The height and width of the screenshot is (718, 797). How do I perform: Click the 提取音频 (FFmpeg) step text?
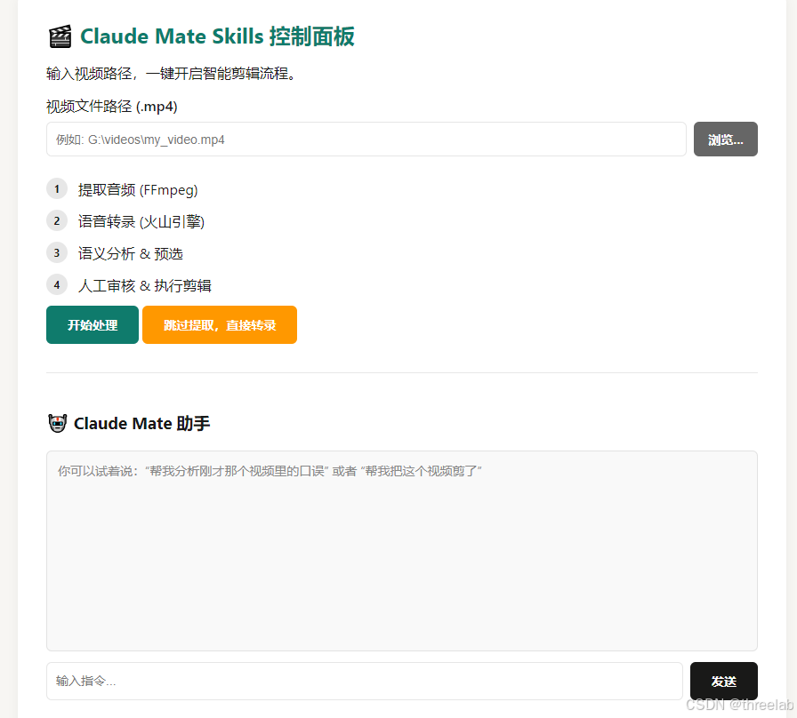138,190
